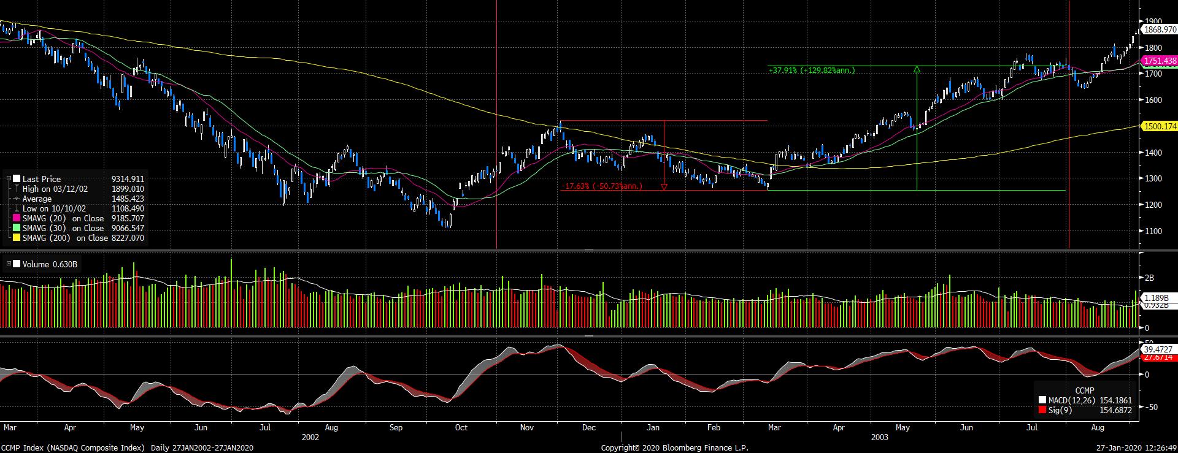Click the '2002' year label on time axis
Viewport: 1178px width, 453px height.
coord(310,438)
